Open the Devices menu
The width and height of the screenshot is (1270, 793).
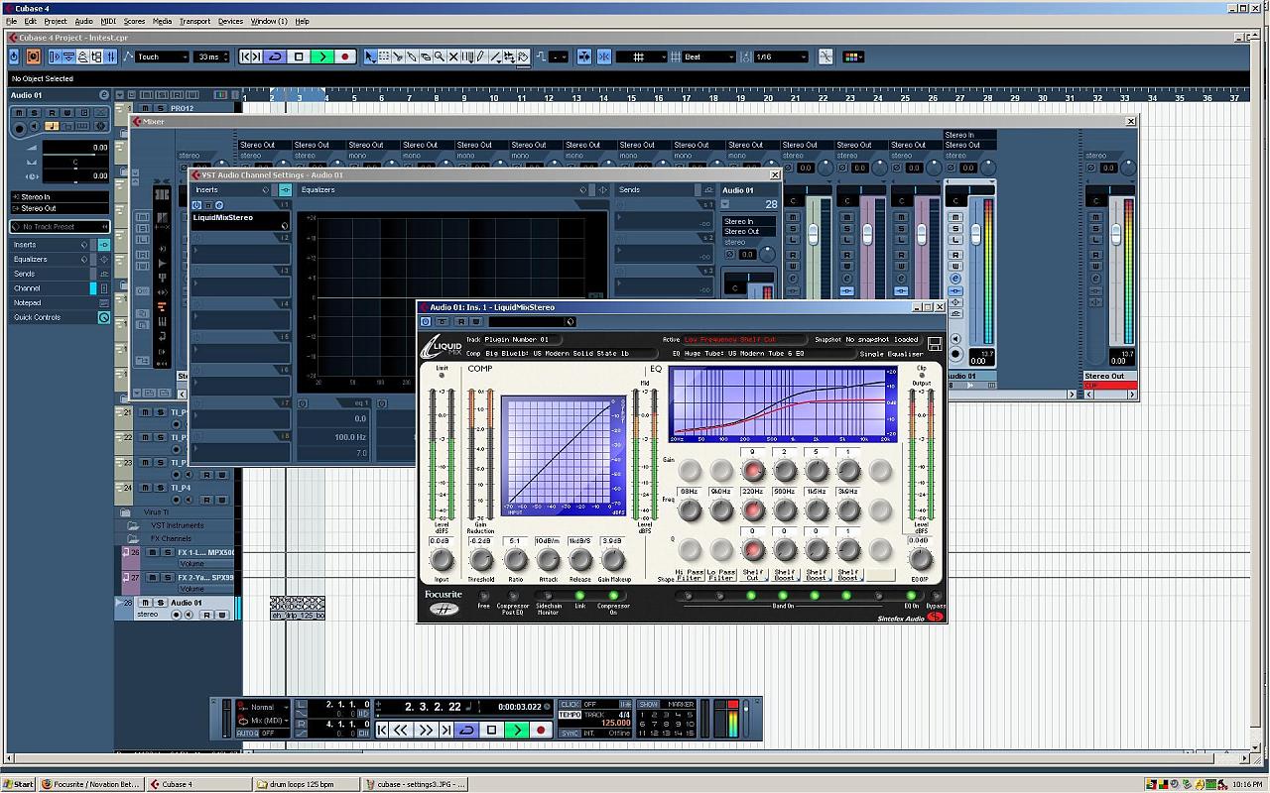[x=230, y=21]
